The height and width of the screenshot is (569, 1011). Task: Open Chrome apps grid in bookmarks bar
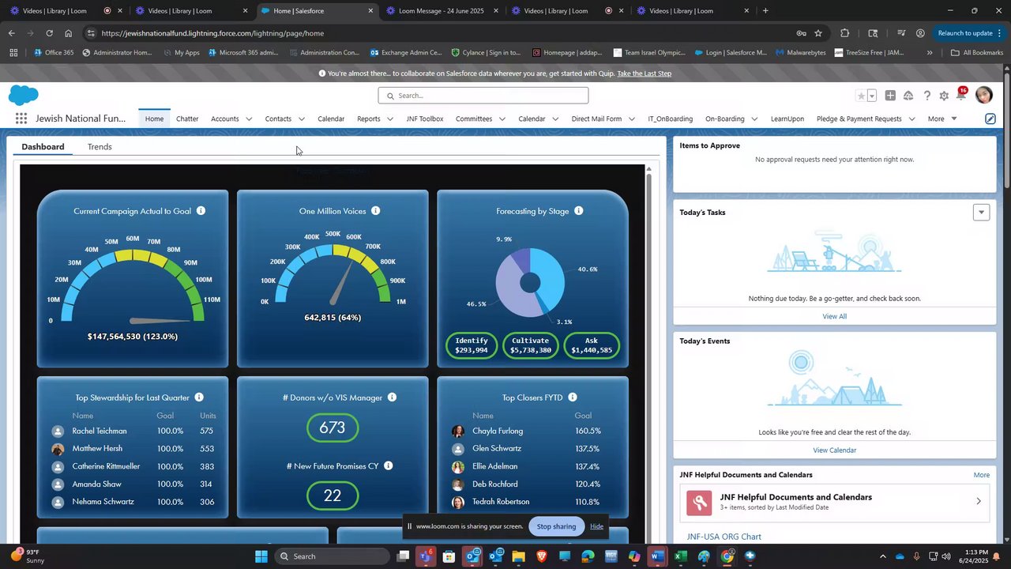click(13, 53)
